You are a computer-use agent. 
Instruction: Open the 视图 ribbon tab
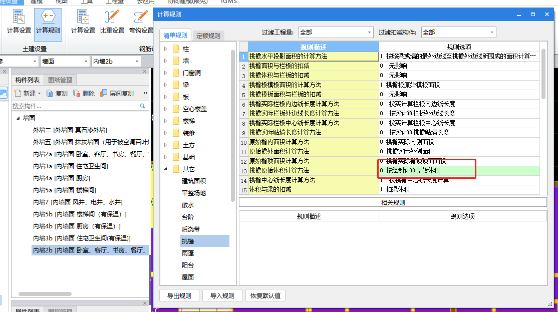coord(62,2)
